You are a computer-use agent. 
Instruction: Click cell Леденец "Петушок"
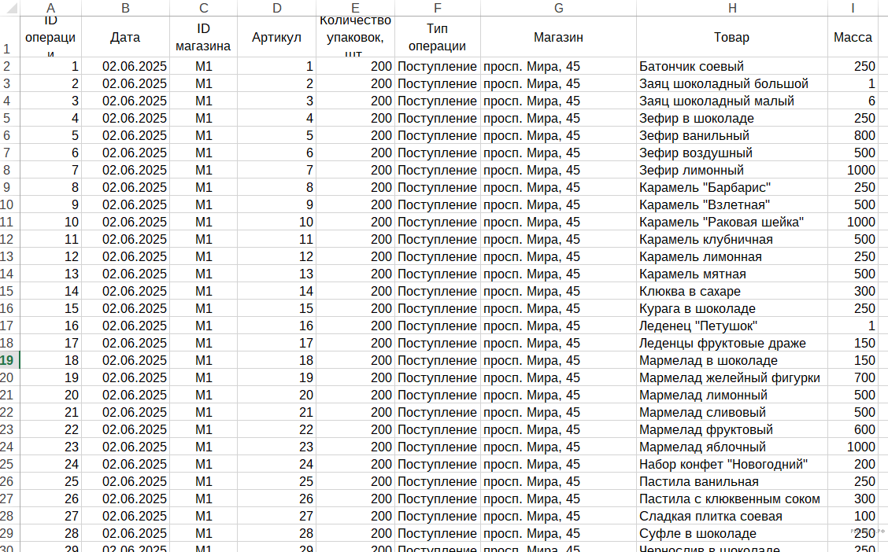tap(731, 326)
